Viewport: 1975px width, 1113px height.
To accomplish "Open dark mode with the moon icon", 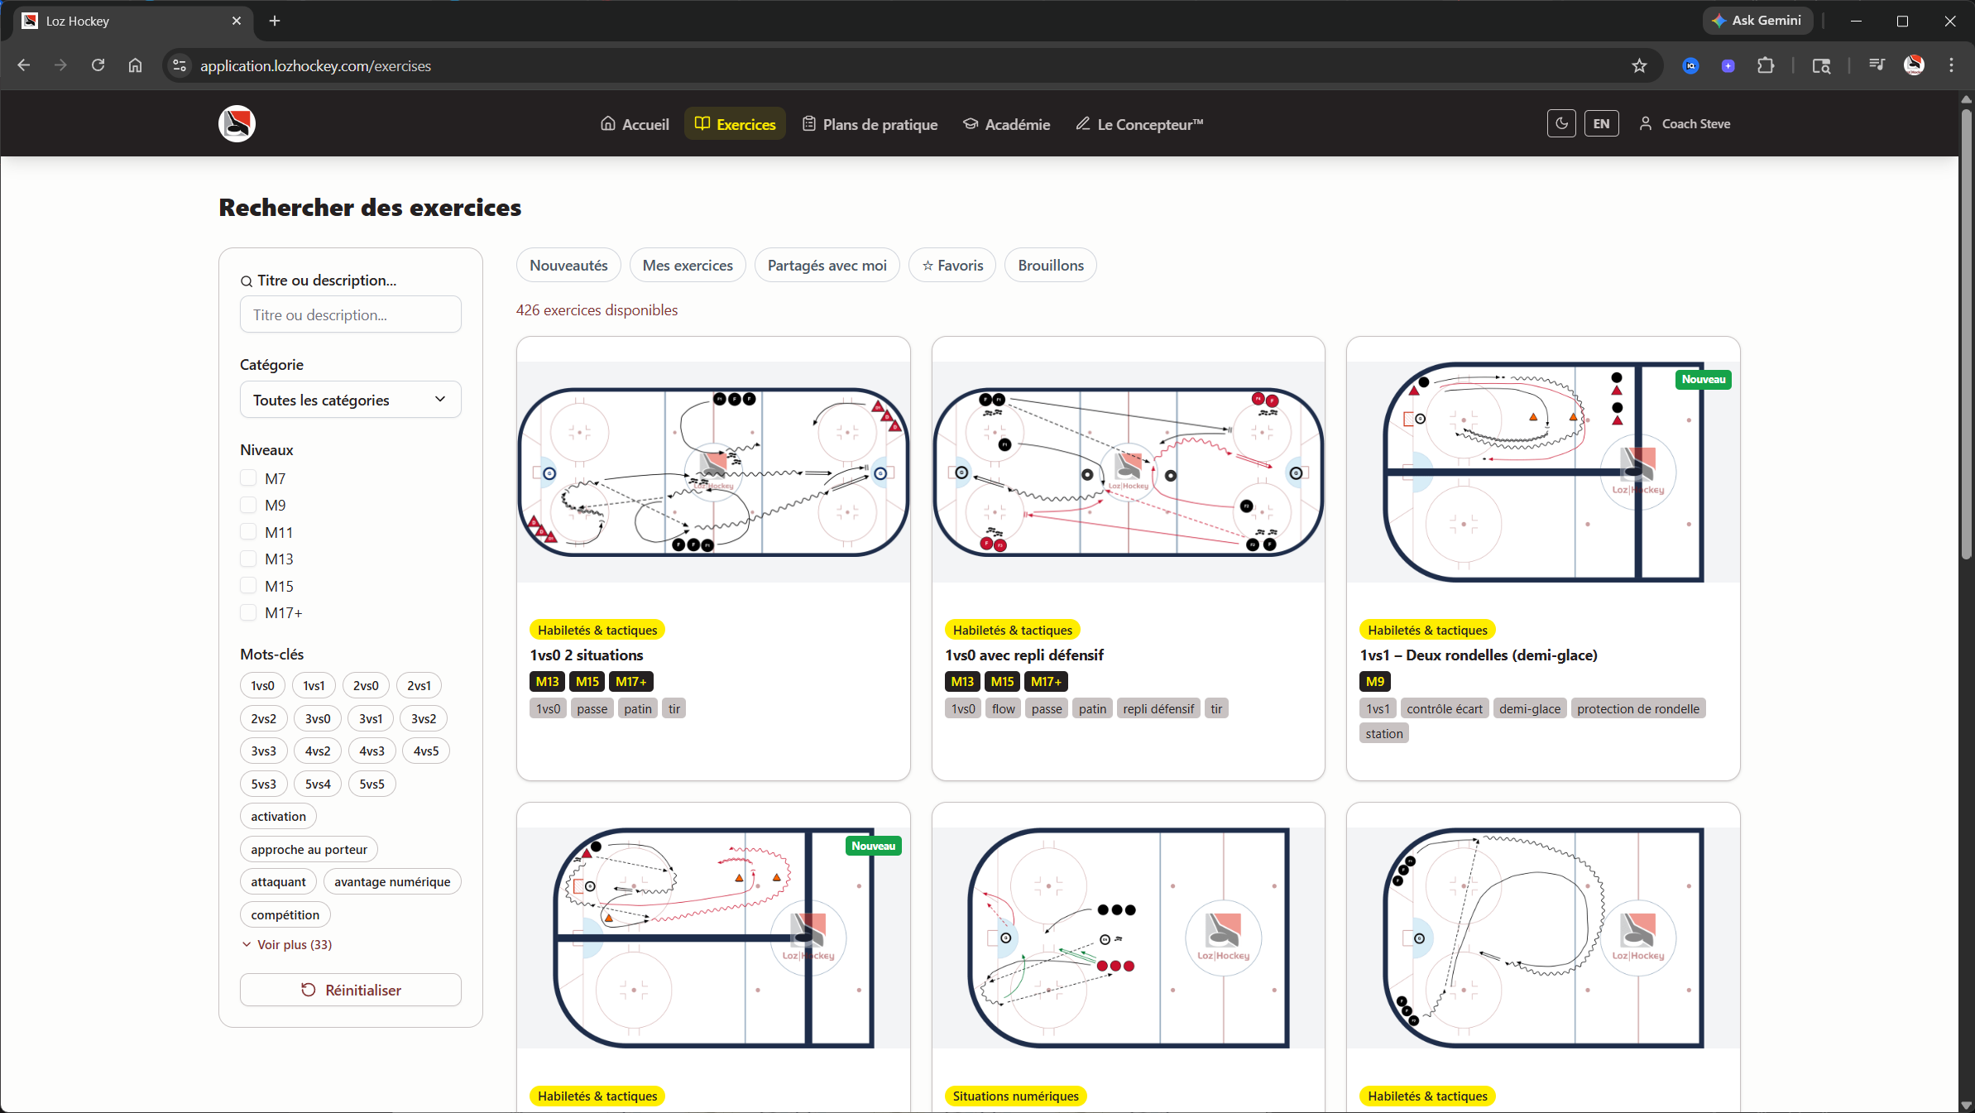I will coord(1562,123).
